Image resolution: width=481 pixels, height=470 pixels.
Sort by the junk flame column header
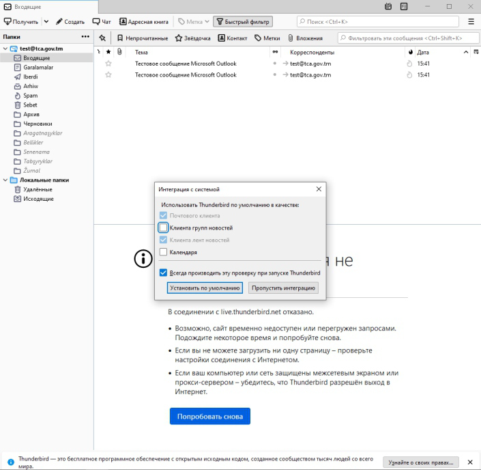(x=411, y=52)
